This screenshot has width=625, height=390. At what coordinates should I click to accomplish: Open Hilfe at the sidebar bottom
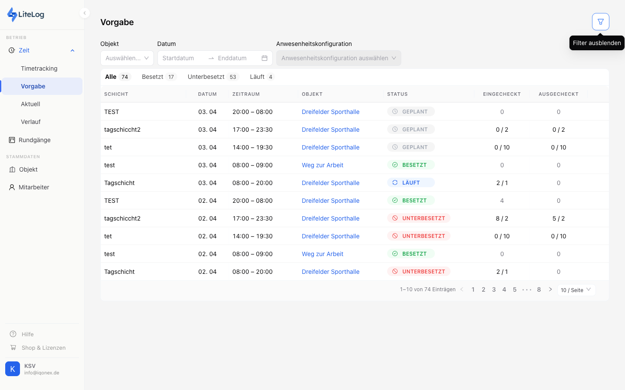coord(27,334)
